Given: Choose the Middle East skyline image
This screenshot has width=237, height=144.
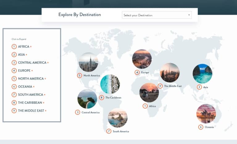Looking at the screenshot, I should pos(169,73).
